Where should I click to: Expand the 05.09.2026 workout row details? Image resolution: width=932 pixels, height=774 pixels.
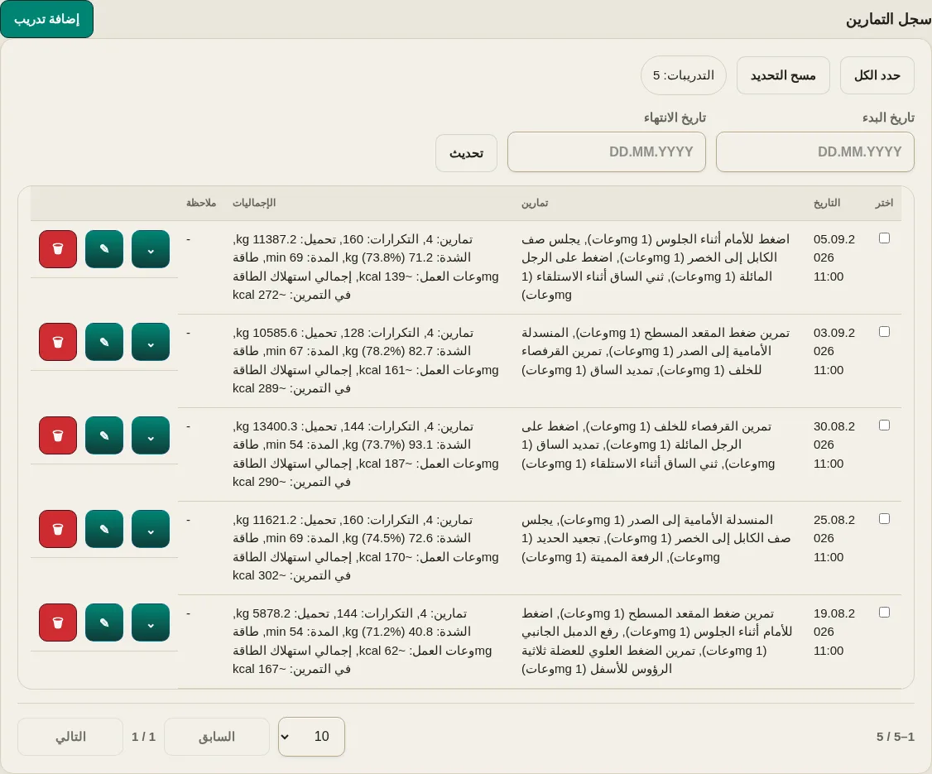[x=151, y=249]
